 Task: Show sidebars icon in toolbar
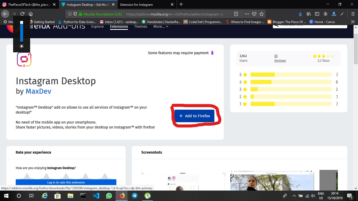point(317,14)
